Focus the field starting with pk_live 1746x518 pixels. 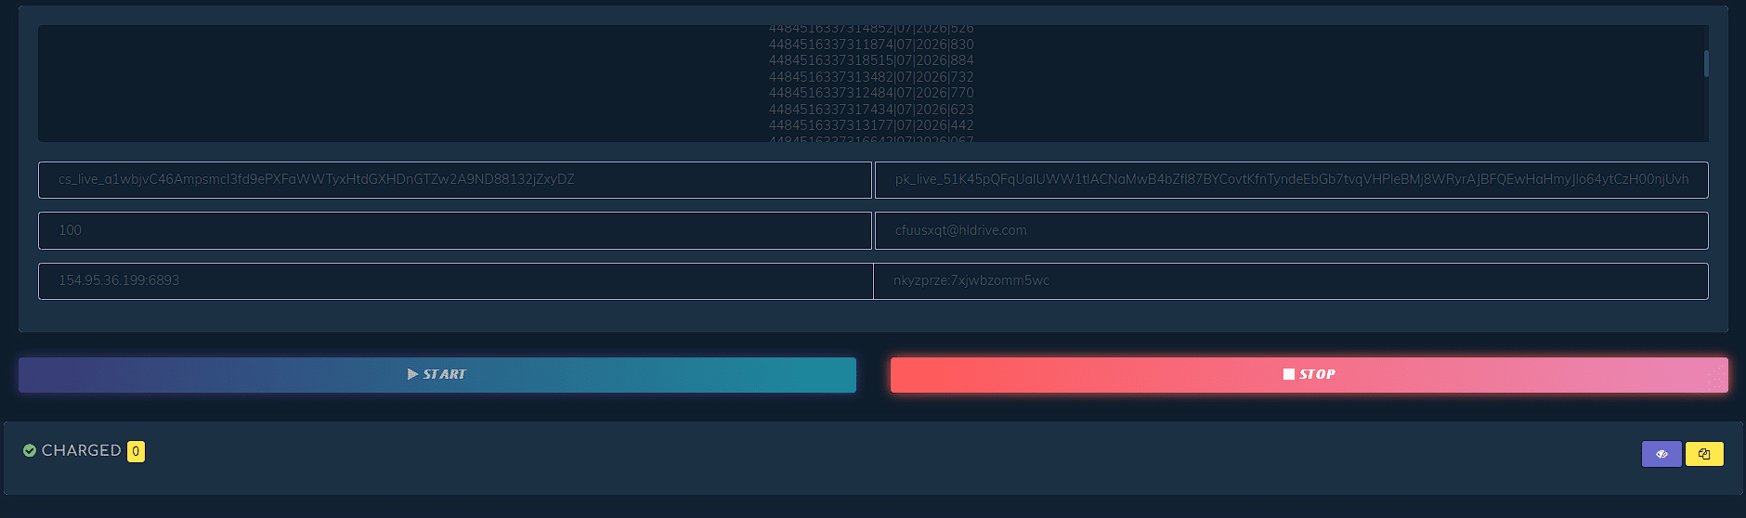click(1291, 179)
